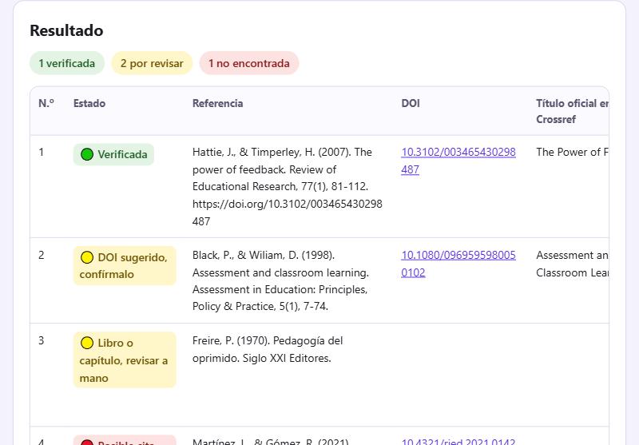Screen dimensions: 639x445
Task: Select the 'Verificada' status badge in row 1
Action: 113,154
